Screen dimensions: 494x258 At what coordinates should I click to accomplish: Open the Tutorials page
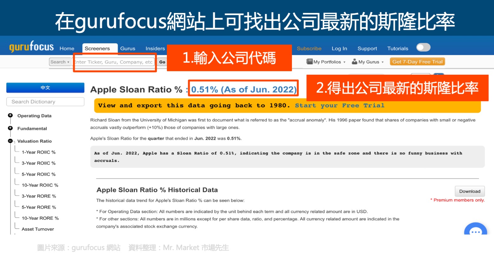point(398,48)
